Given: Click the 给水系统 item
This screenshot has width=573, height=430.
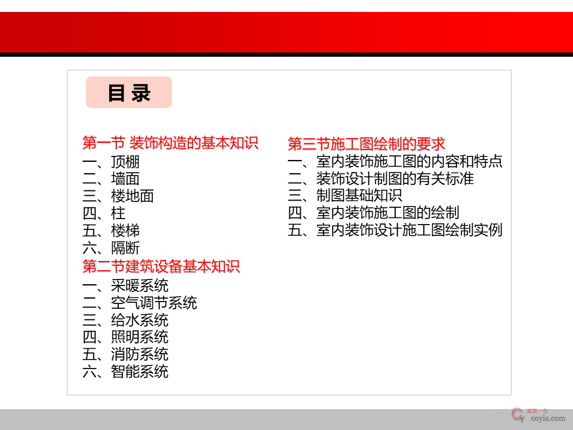Looking at the screenshot, I should click(x=140, y=320).
